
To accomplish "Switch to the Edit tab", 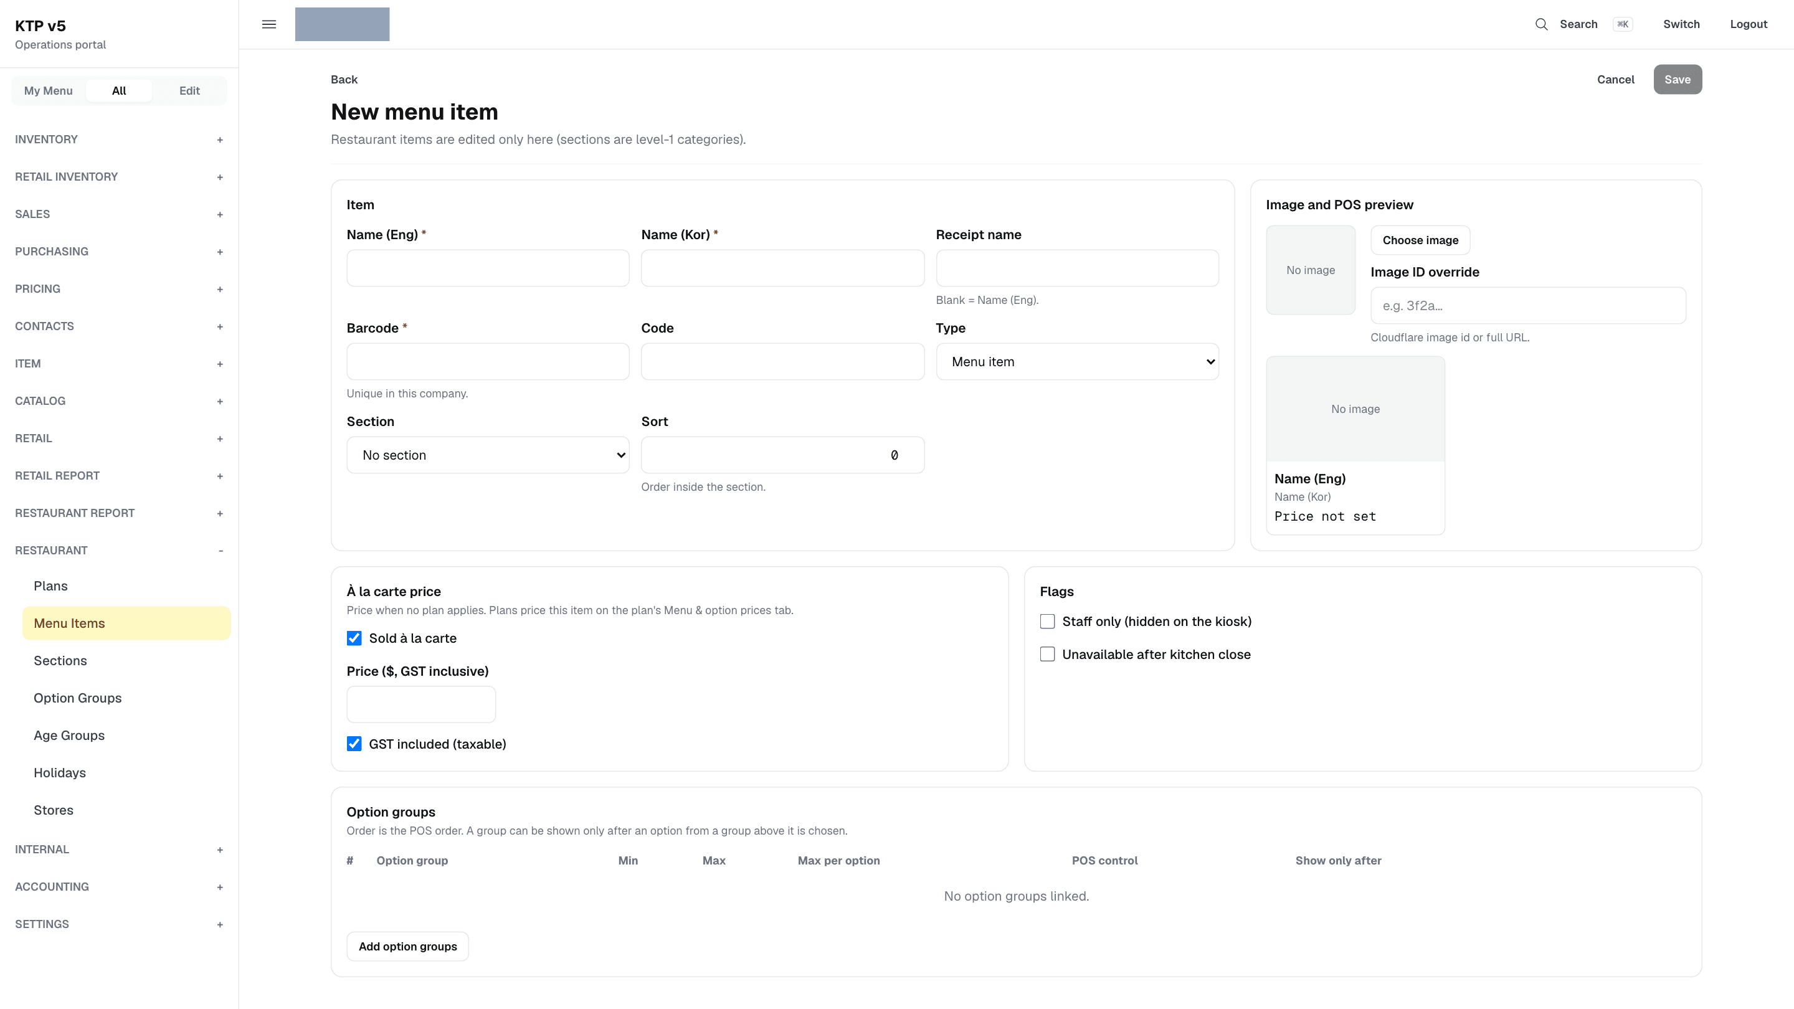I will pyautogui.click(x=189, y=90).
